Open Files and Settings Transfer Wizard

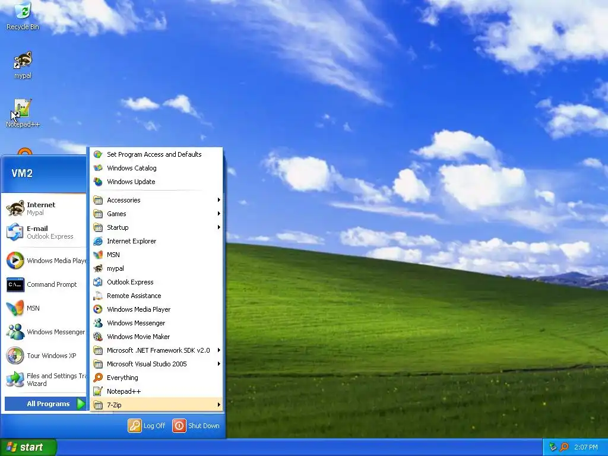tap(46, 379)
